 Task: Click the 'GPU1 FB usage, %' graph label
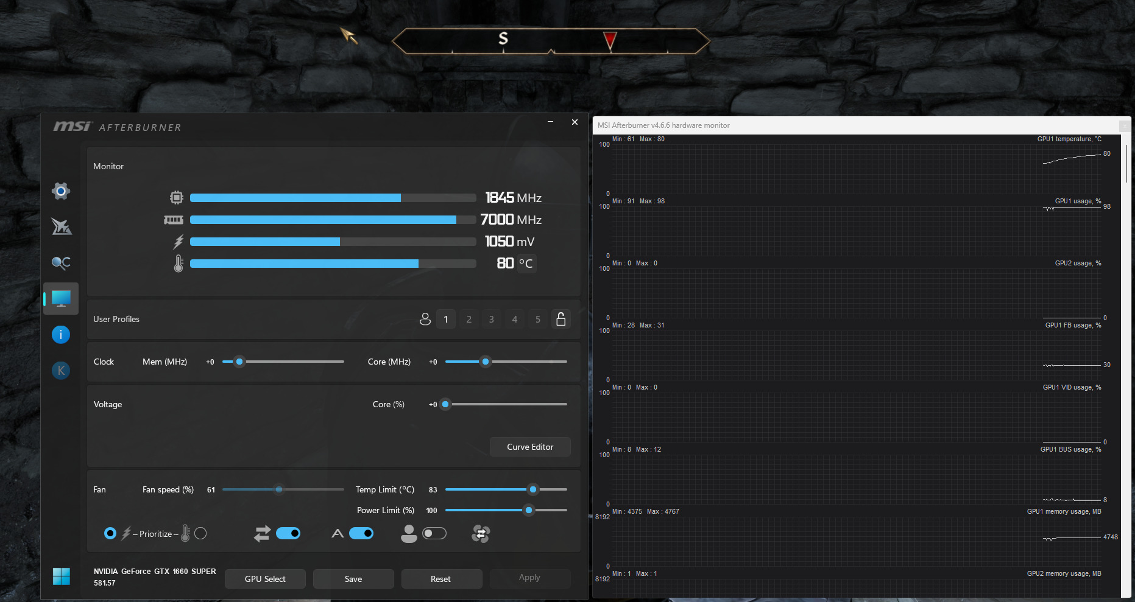coord(1073,326)
